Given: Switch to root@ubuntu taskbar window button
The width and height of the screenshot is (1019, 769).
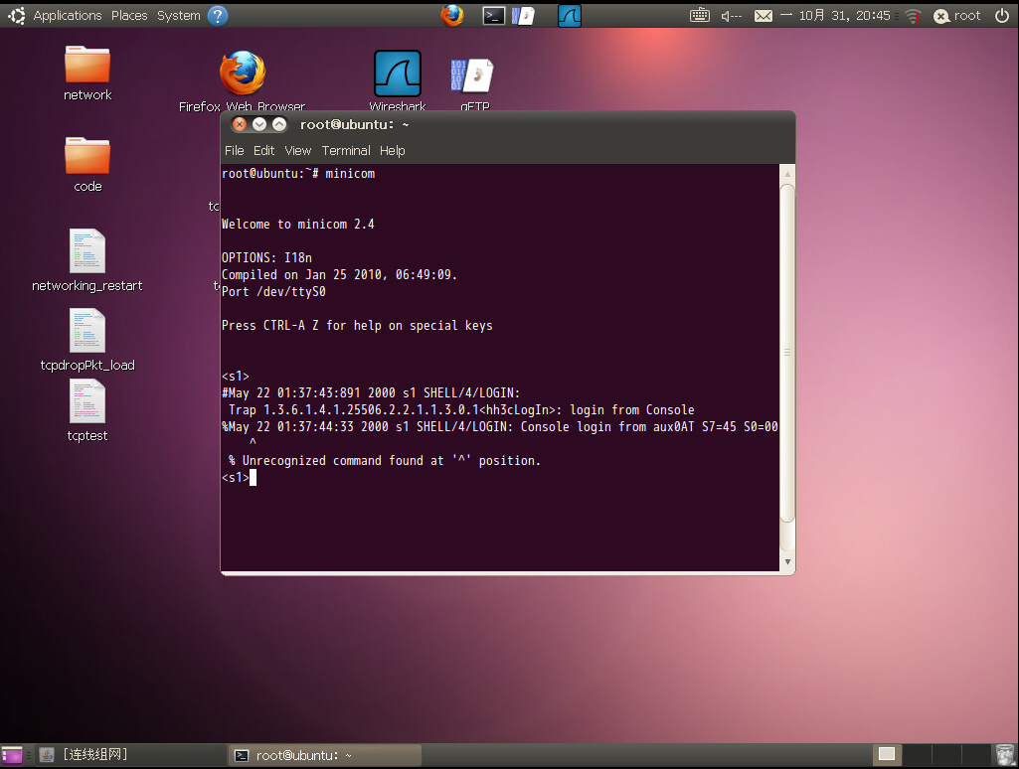Looking at the screenshot, I should click(323, 755).
